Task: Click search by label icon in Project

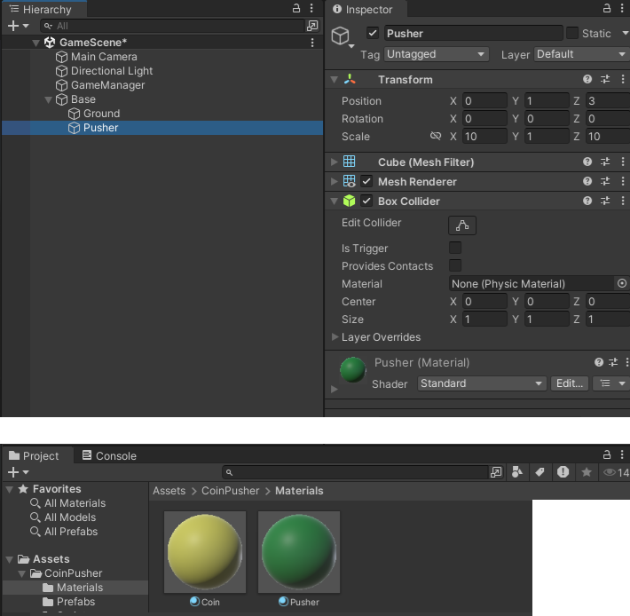Action: [540, 473]
